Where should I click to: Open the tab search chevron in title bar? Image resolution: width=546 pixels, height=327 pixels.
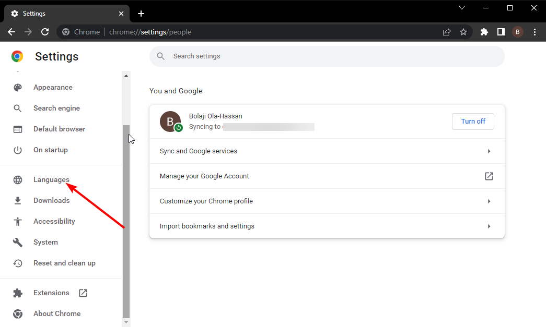coord(462,8)
